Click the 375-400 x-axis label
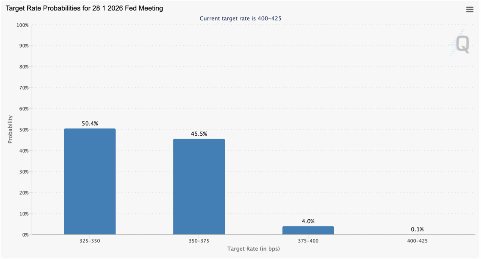The width and height of the screenshot is (481, 259). click(x=308, y=241)
